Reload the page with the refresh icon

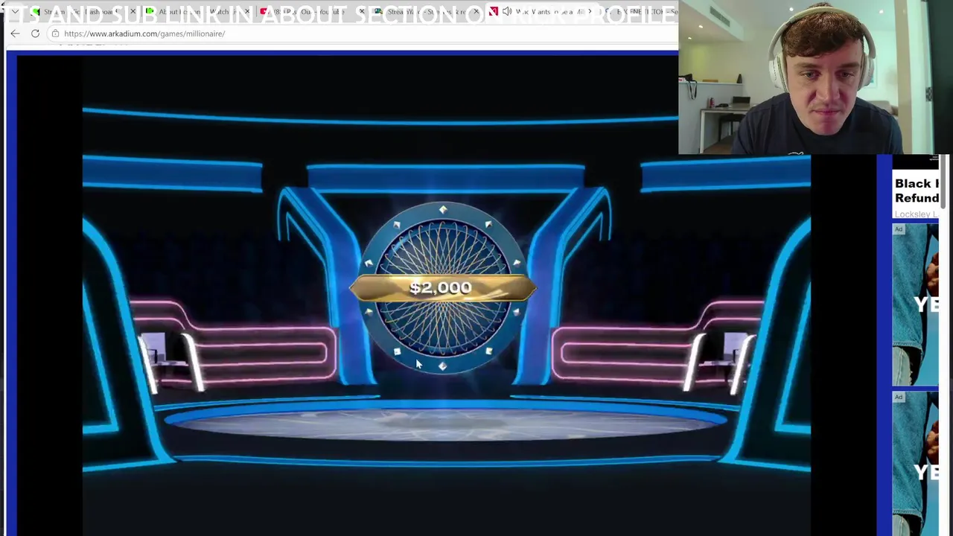35,33
